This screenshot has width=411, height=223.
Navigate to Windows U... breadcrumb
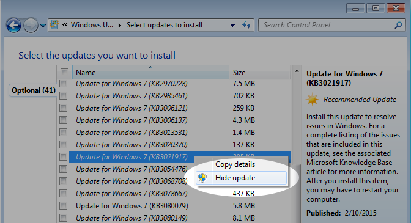pos(92,25)
